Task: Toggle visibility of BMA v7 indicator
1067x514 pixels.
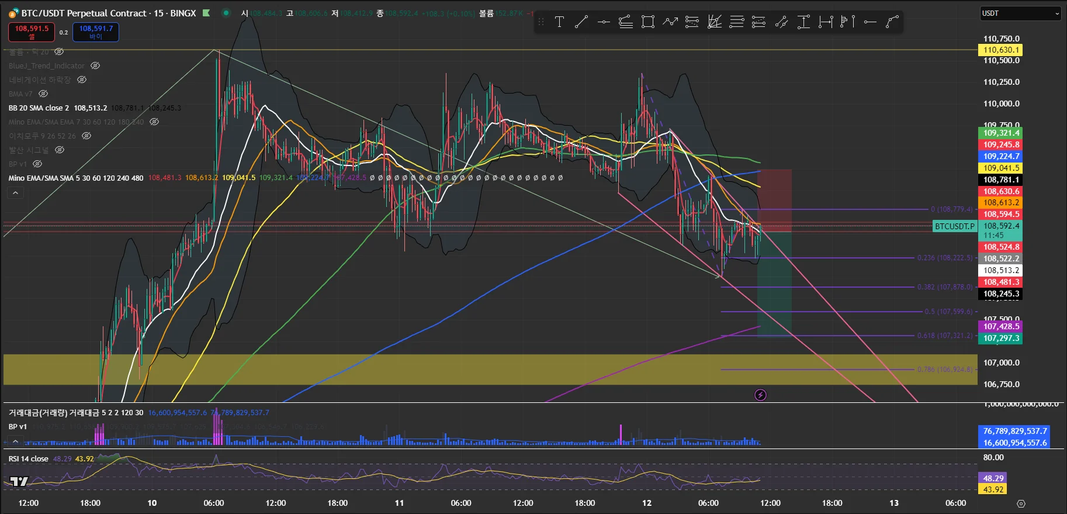Action: tap(43, 94)
